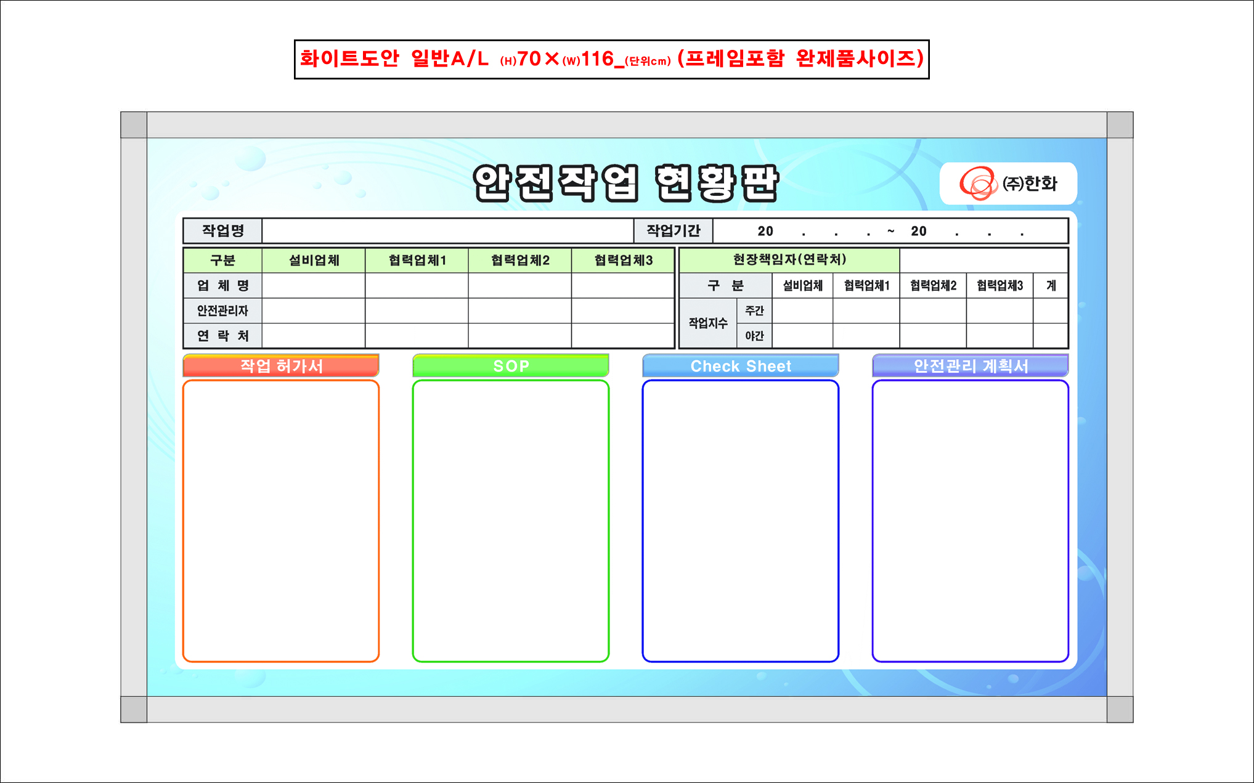
Task: Click the empty 작업명 input field
Action: click(x=447, y=231)
